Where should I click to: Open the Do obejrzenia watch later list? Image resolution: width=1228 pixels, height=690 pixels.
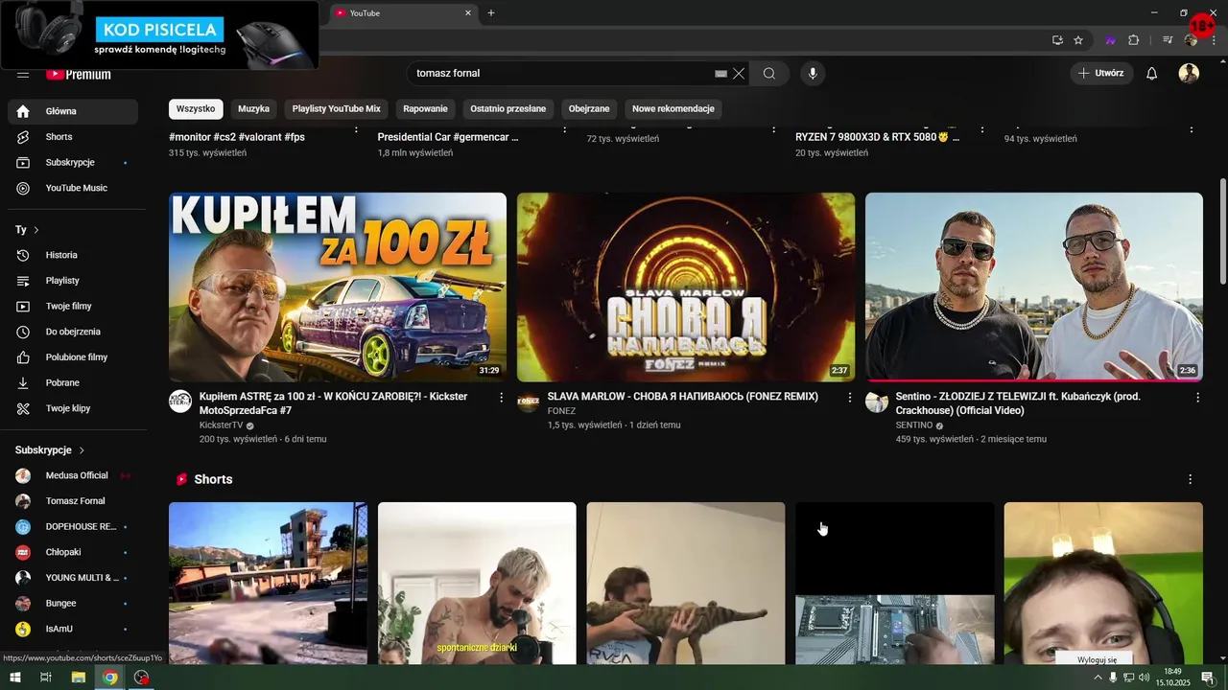point(73,332)
